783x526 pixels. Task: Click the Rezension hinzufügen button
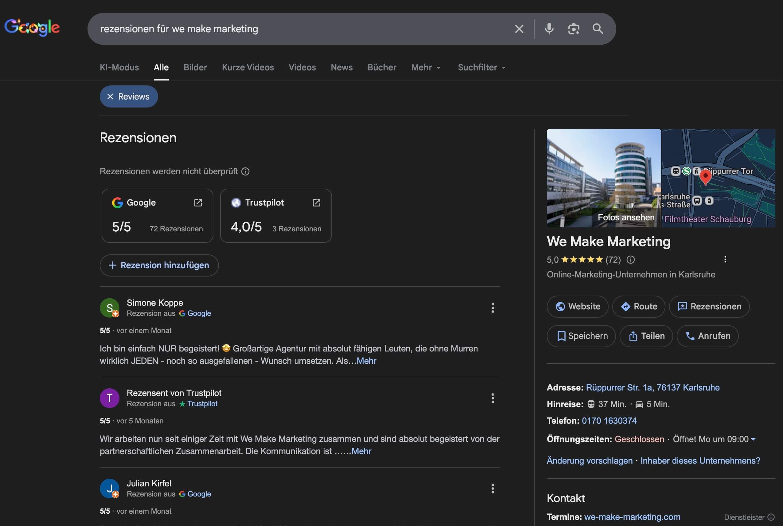pos(159,265)
